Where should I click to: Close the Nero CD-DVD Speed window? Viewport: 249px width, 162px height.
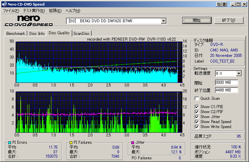tap(244, 4)
